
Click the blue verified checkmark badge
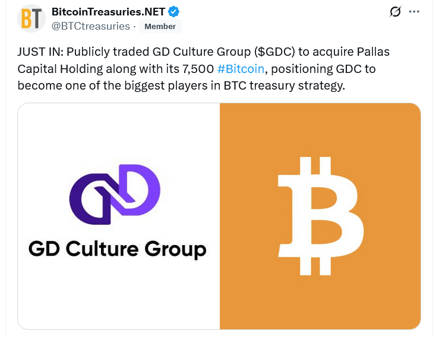[x=174, y=12]
